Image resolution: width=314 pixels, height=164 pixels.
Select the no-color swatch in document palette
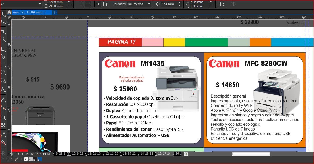[26, 159]
